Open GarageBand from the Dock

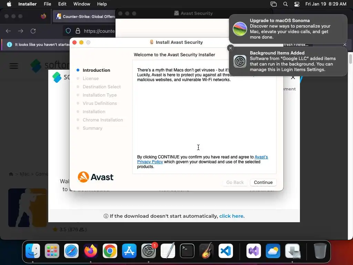[206, 251]
